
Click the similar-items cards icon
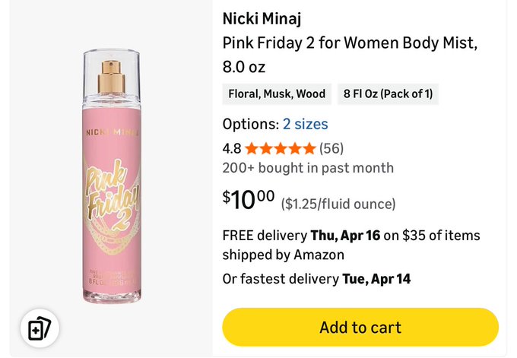[x=40, y=329]
